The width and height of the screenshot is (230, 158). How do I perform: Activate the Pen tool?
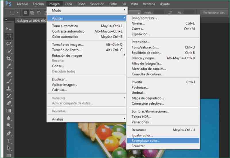[x=9, y=133]
